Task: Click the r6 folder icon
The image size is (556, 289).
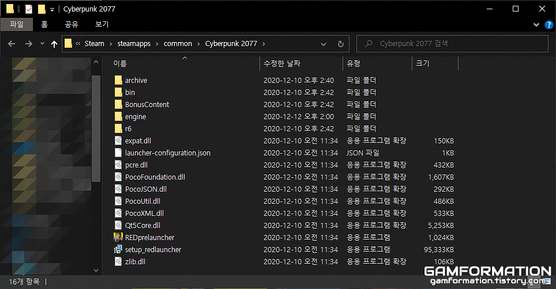Action: point(118,128)
